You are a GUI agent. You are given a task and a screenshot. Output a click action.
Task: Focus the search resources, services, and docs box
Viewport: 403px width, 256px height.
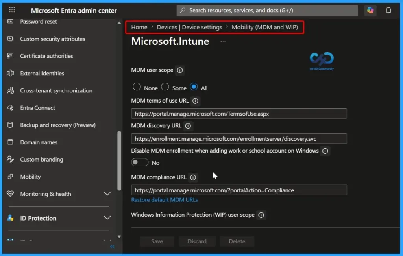tap(267, 10)
